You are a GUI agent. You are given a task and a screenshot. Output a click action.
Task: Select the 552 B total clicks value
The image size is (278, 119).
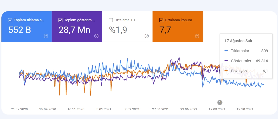[20, 30]
